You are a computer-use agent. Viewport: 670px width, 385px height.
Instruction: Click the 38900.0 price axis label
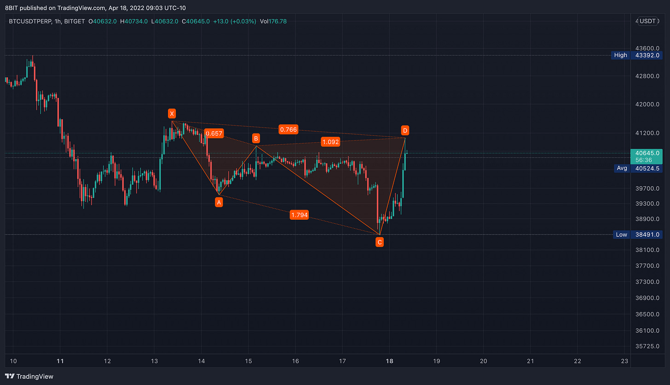coord(647,219)
